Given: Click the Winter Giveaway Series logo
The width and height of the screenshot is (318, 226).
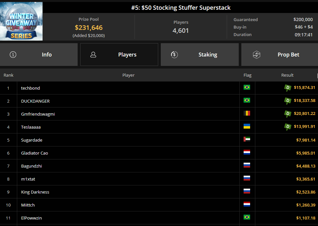Looking at the screenshot, I should click(21, 21).
